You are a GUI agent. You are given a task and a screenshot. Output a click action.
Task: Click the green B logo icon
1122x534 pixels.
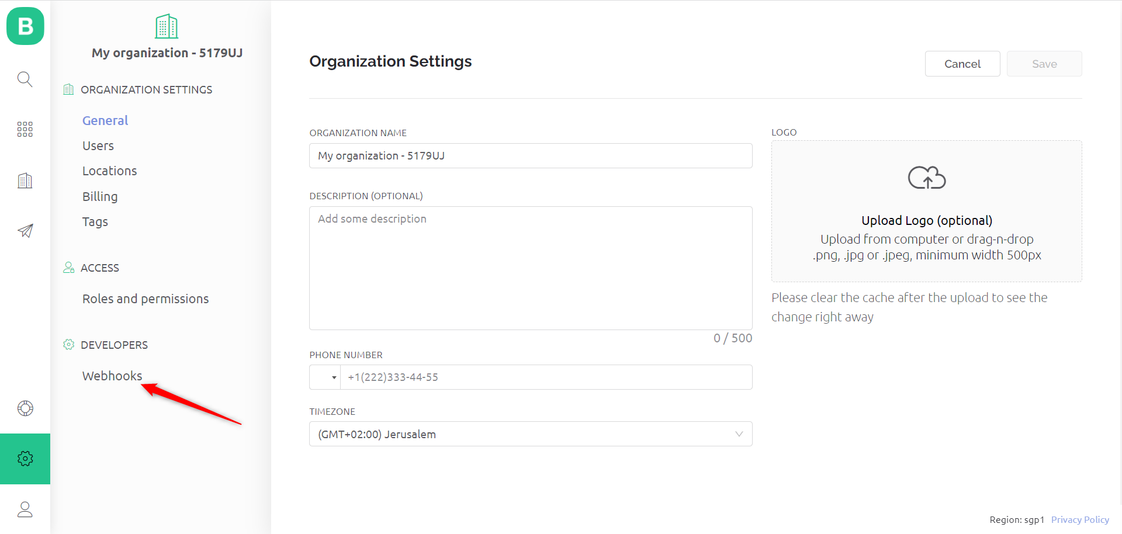click(x=25, y=26)
